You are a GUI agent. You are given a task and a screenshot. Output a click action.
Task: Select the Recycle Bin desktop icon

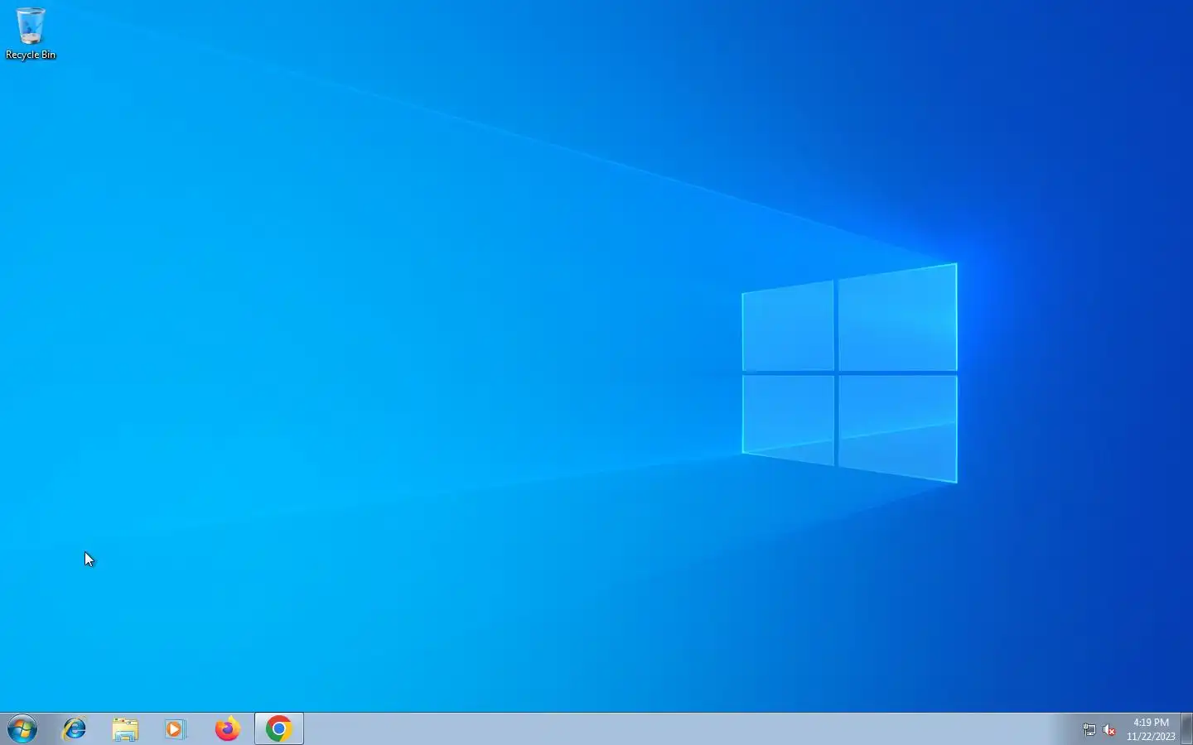pyautogui.click(x=31, y=34)
